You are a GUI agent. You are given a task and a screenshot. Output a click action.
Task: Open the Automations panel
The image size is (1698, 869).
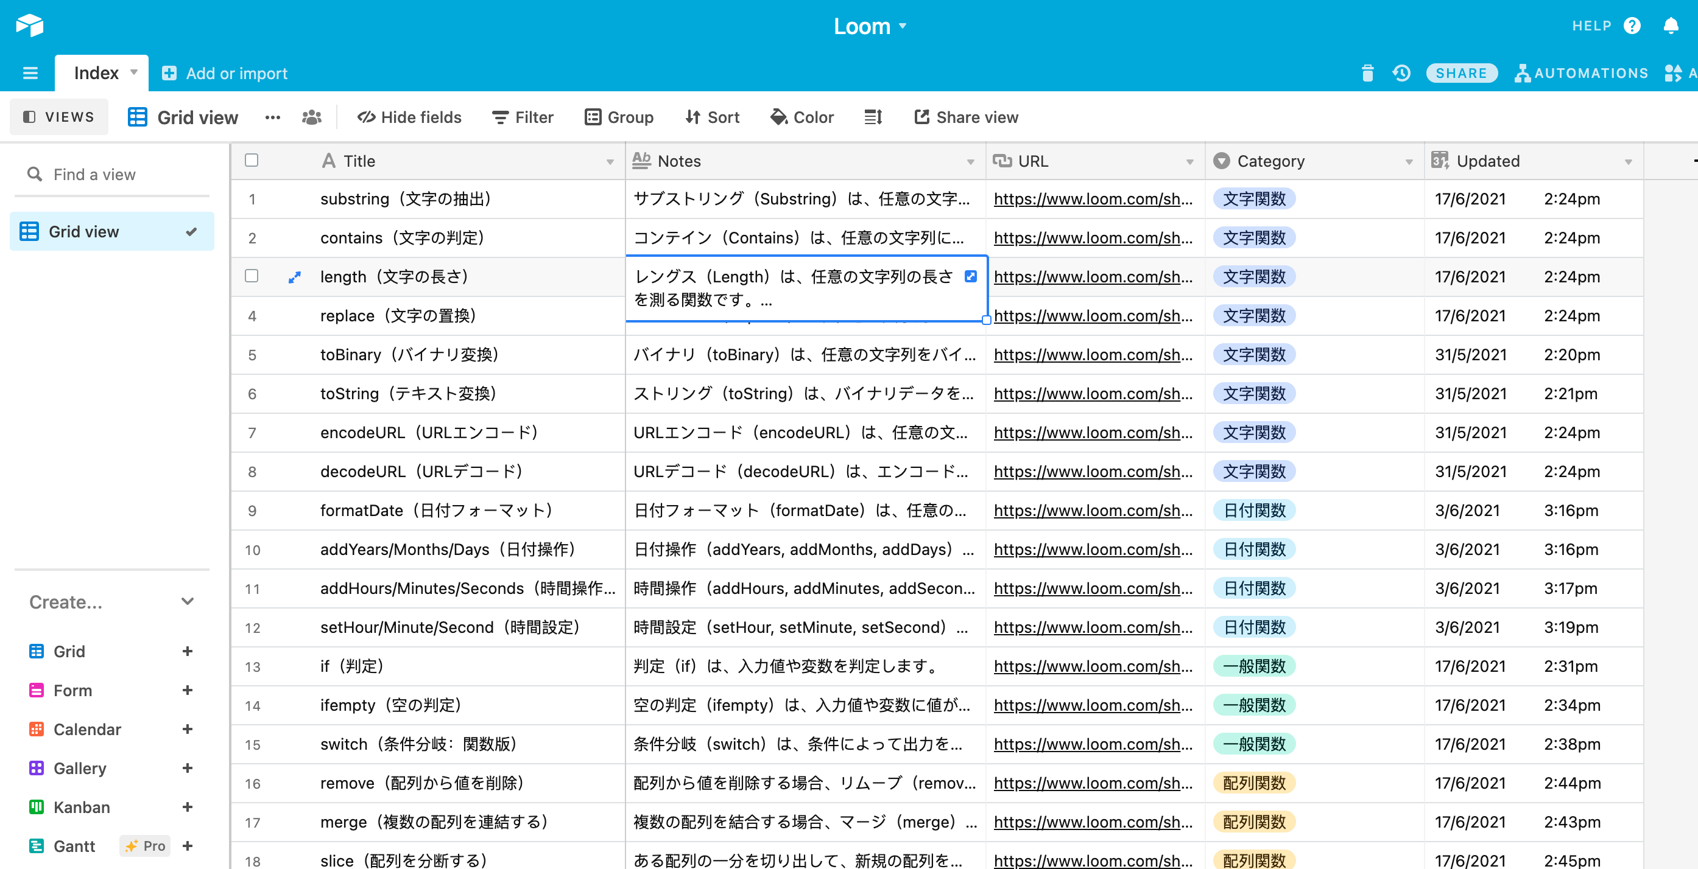1581,73
